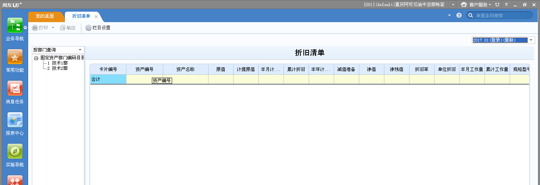Open 报表中心 report icon
The width and height of the screenshot is (540, 185).
point(15,120)
